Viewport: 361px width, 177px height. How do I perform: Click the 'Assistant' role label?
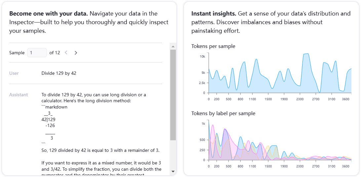19,95
